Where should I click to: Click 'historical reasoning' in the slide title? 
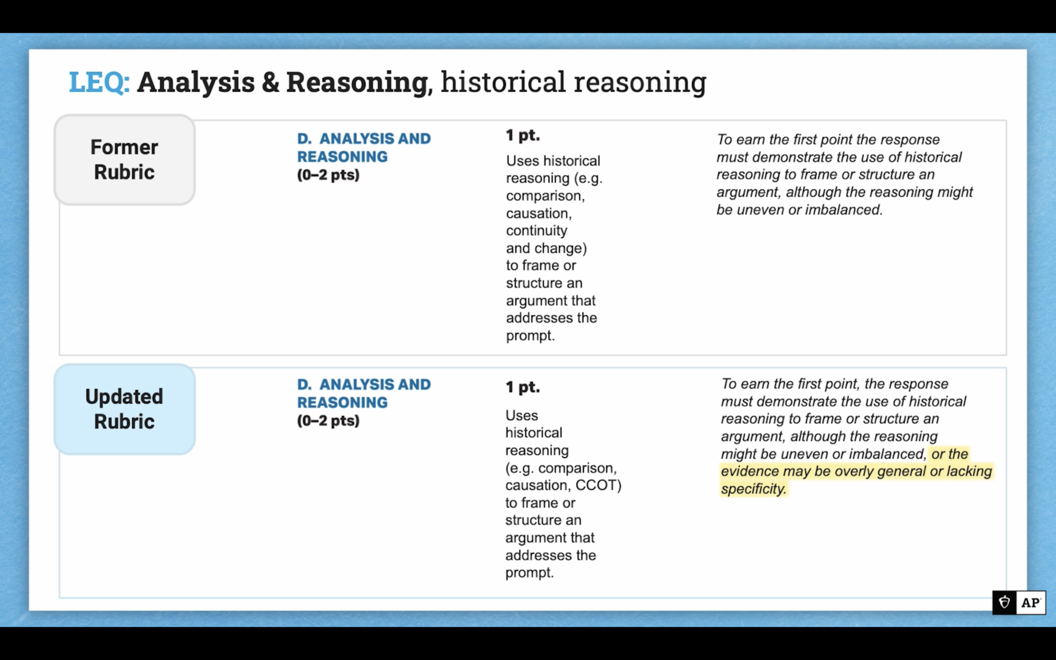point(573,82)
